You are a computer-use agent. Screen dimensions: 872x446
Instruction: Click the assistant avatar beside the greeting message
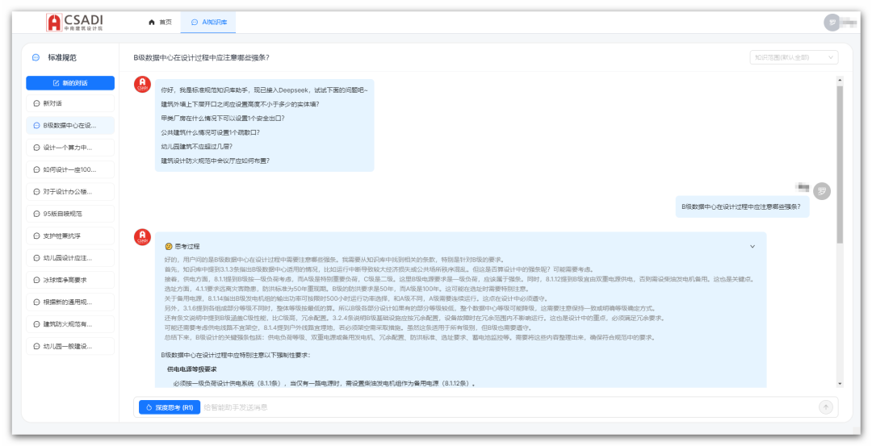142,85
